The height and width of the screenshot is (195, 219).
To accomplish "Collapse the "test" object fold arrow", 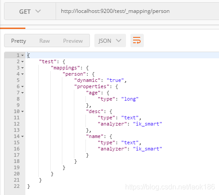I will (22, 61).
